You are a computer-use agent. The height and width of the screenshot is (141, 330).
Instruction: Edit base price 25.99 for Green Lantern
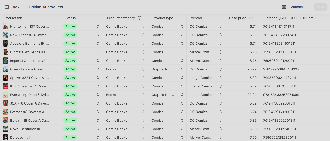[x=242, y=69]
